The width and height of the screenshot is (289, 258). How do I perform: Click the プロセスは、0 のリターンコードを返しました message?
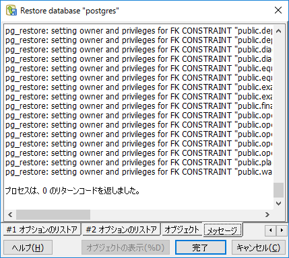coord(72,191)
